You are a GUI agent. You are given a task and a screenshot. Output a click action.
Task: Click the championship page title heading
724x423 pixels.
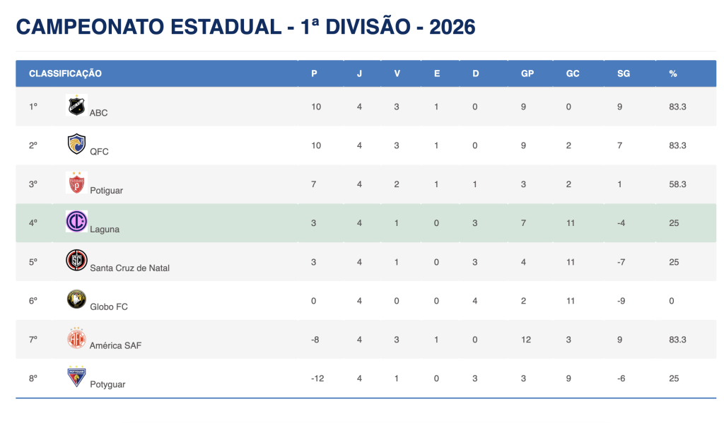(x=245, y=27)
